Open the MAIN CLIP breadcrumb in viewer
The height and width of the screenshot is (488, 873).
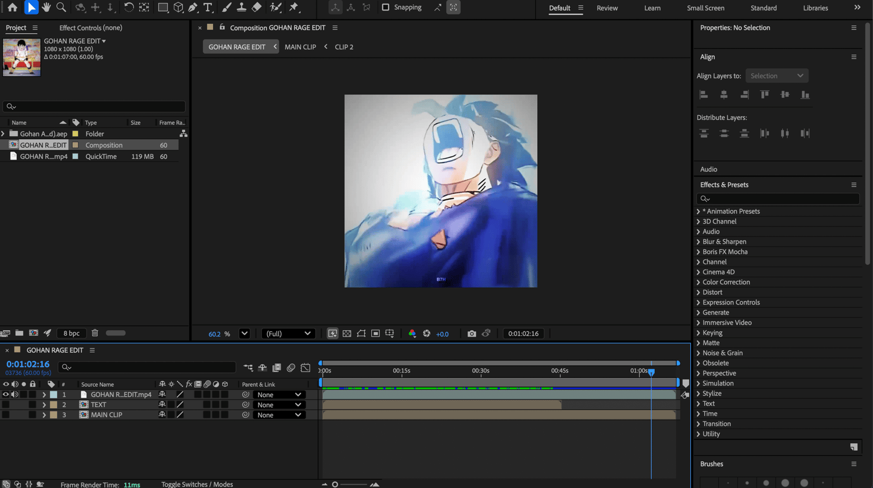(x=300, y=47)
